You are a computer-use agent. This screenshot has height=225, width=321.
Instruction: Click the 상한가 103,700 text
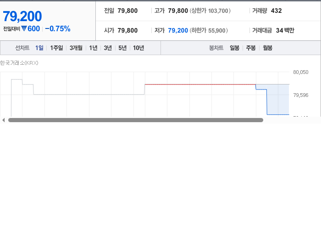pyautogui.click(x=210, y=11)
